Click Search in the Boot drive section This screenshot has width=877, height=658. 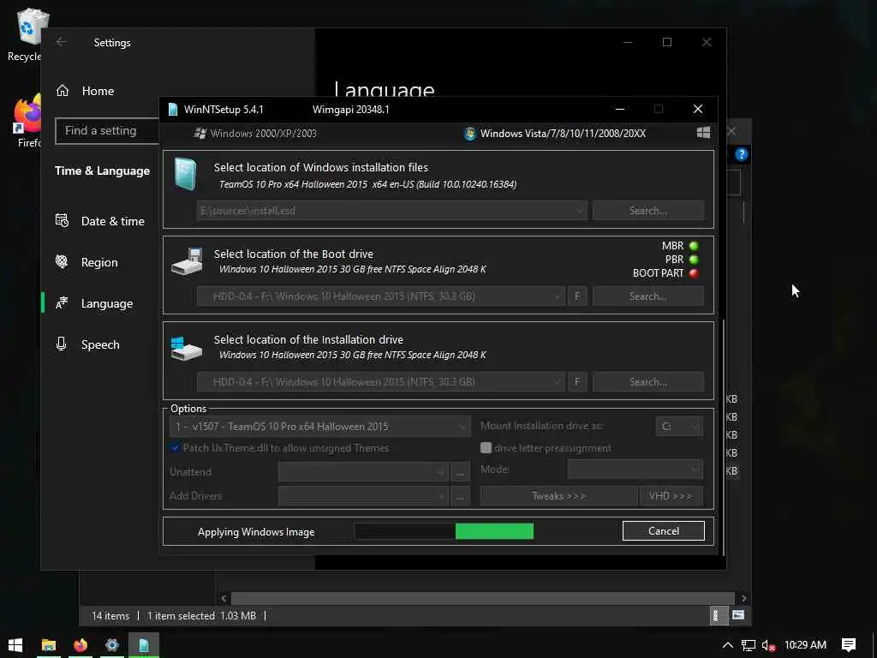[x=648, y=296]
